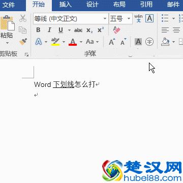Expand the shading color dropdown arrow
Viewport: 183px width, 183px height.
(x=173, y=42)
